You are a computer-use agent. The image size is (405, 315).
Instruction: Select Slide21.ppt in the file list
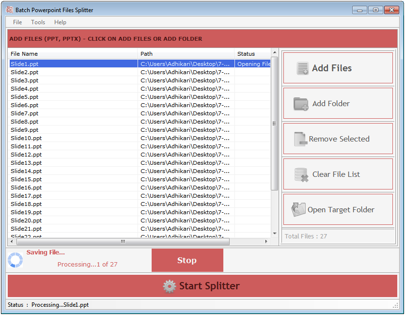(x=26, y=229)
